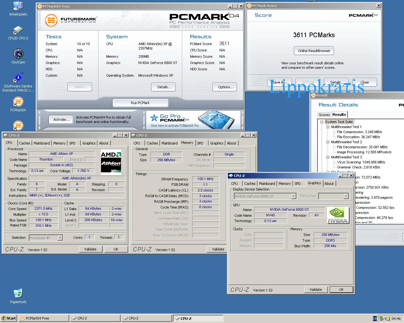Click the Futuremark Corporation logo

pyautogui.click(x=71, y=20)
